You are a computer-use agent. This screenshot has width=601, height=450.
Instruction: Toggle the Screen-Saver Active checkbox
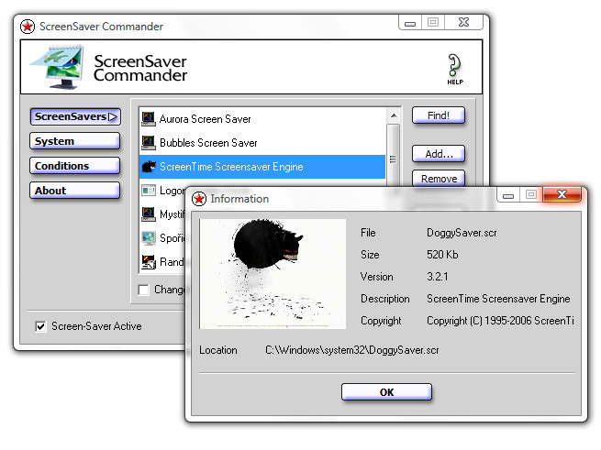pyautogui.click(x=40, y=326)
